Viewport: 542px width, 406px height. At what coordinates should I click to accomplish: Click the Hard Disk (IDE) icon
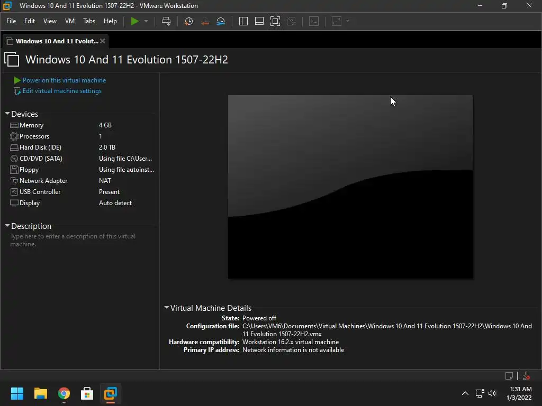point(14,147)
